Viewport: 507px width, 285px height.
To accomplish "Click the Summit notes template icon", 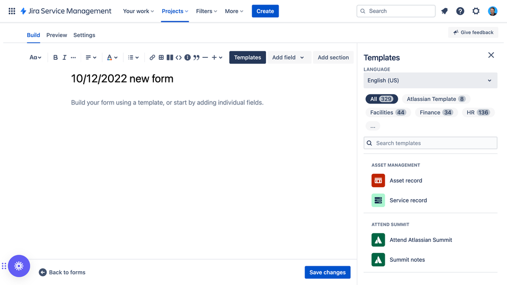I will (x=378, y=260).
